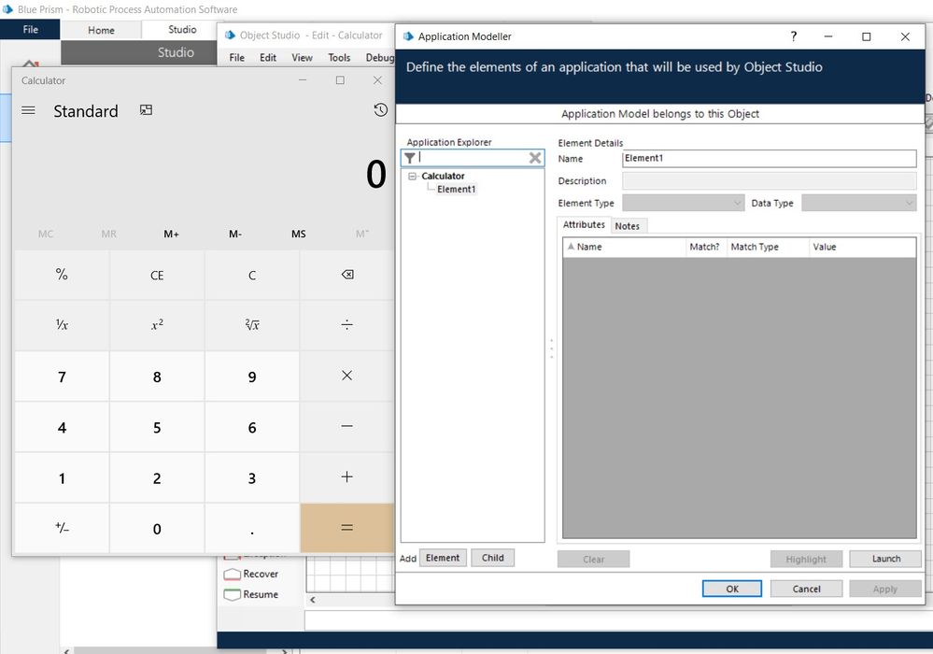The image size is (933, 654).
Task: Click the M- memory subtract key
Action: pyautogui.click(x=235, y=235)
